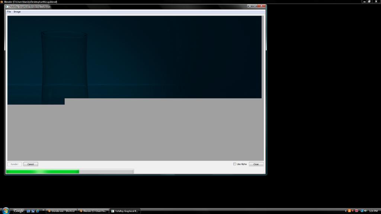Click the Google search box on taskbar
Viewport: 381px width, 214px height.
click(x=19, y=211)
